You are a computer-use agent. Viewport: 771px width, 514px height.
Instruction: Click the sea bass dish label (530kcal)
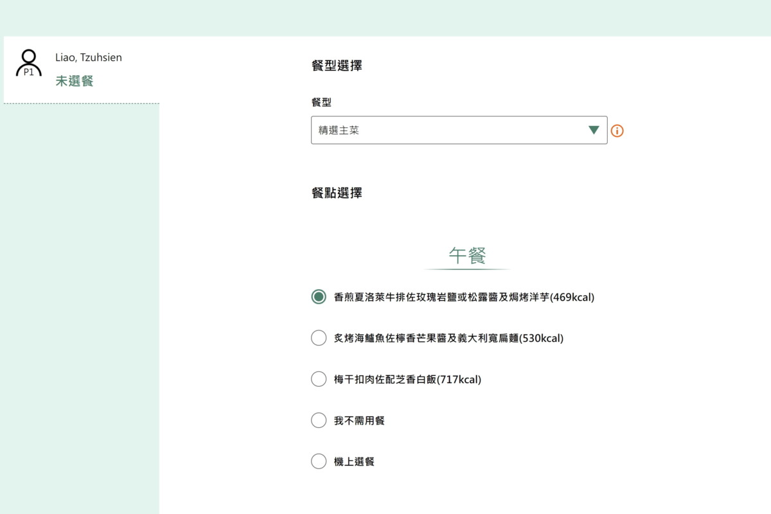click(448, 338)
